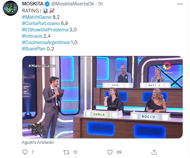Viewport: 190px width, 158px height.
Task: Open the MOSKITA profile avatar
Action: (11, 8)
